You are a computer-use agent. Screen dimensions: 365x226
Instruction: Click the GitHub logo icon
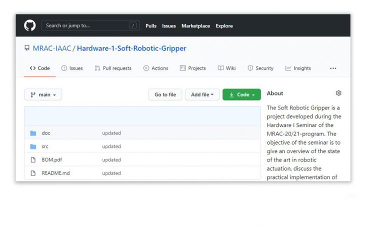(30, 25)
